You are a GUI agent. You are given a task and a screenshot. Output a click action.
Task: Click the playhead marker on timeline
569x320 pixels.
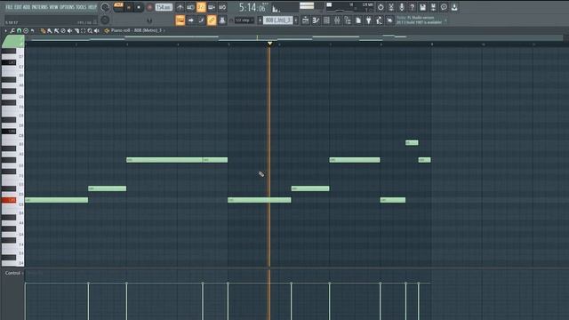(269, 44)
